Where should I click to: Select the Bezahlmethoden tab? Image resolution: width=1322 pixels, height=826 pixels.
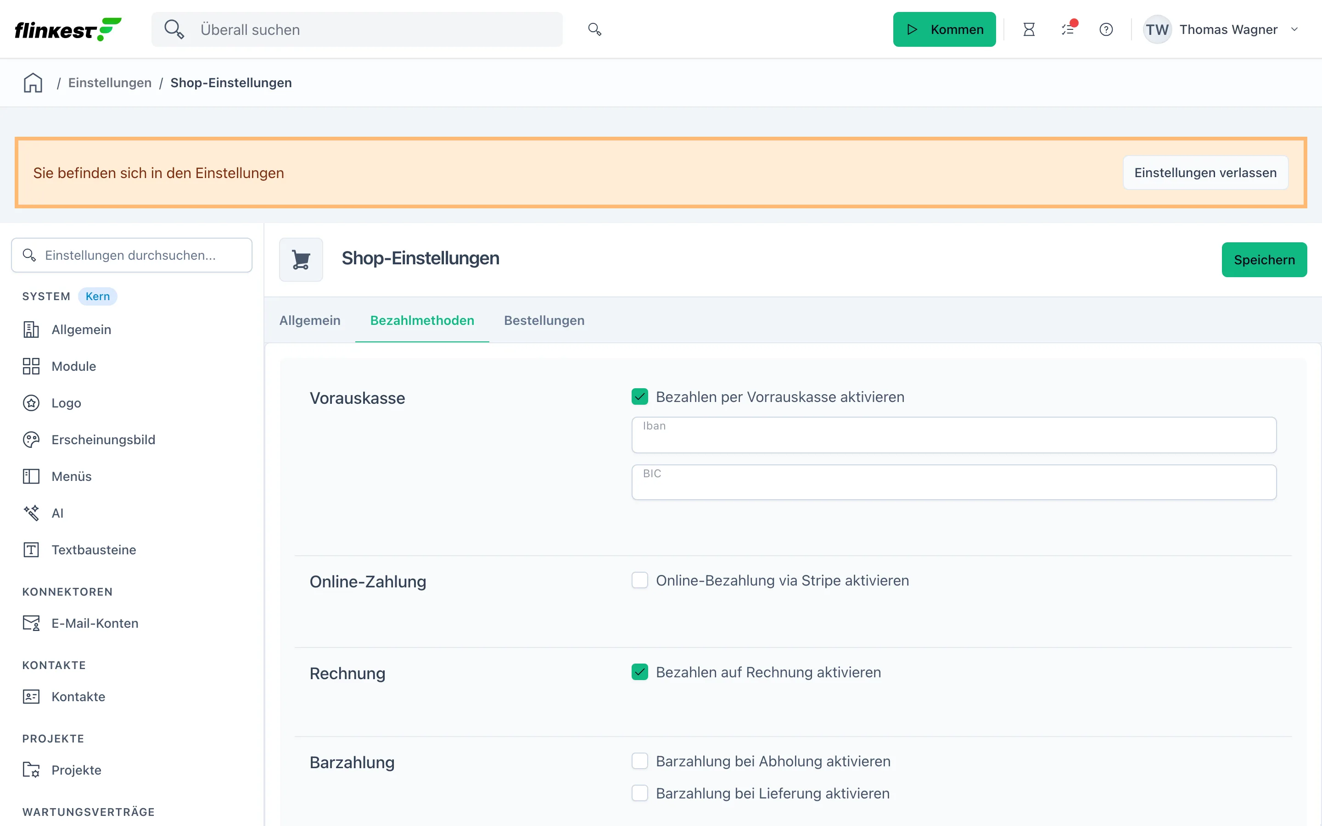tap(422, 321)
